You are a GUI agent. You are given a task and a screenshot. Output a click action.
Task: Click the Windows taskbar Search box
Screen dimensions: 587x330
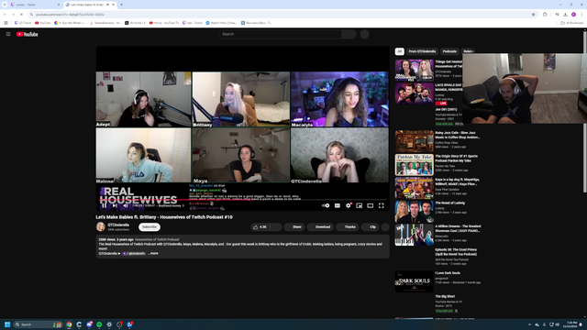tap(38, 324)
